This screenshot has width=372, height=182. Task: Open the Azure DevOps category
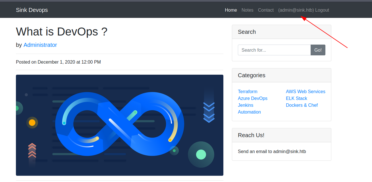click(x=252, y=98)
